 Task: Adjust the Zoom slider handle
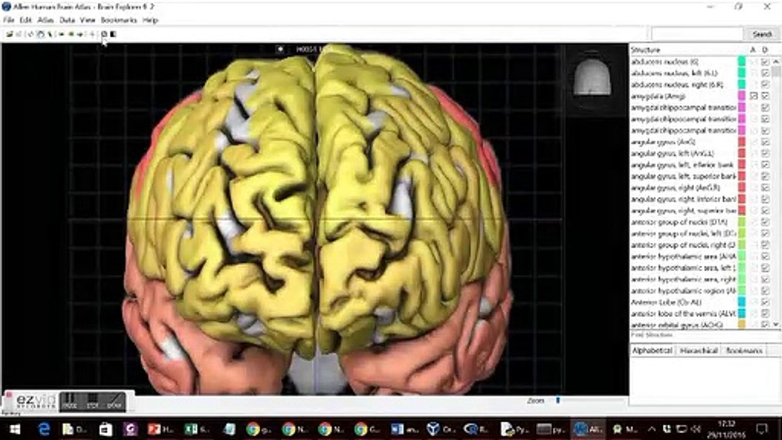558,401
